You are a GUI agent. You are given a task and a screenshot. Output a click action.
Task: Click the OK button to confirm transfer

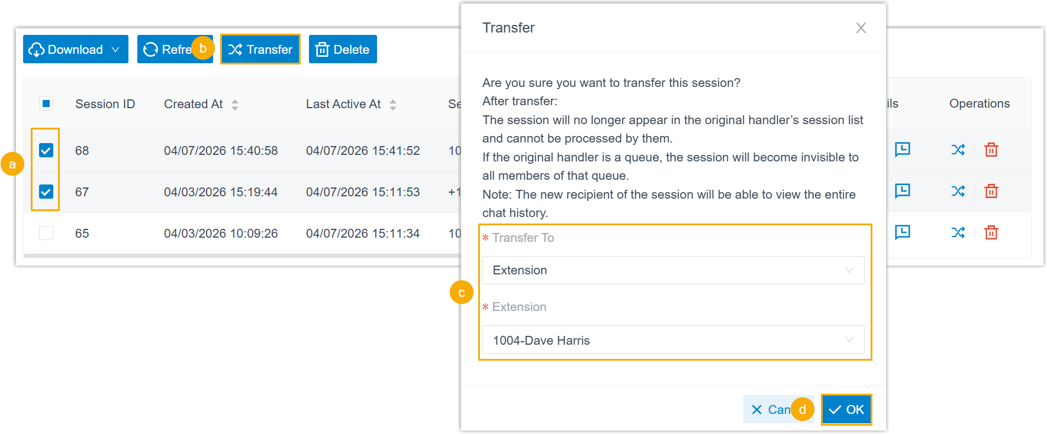846,409
